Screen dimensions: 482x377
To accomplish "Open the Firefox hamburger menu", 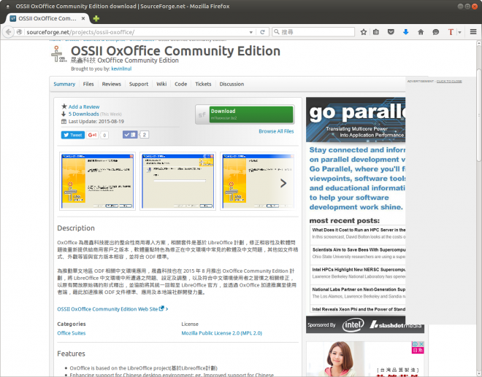I will coord(473,32).
